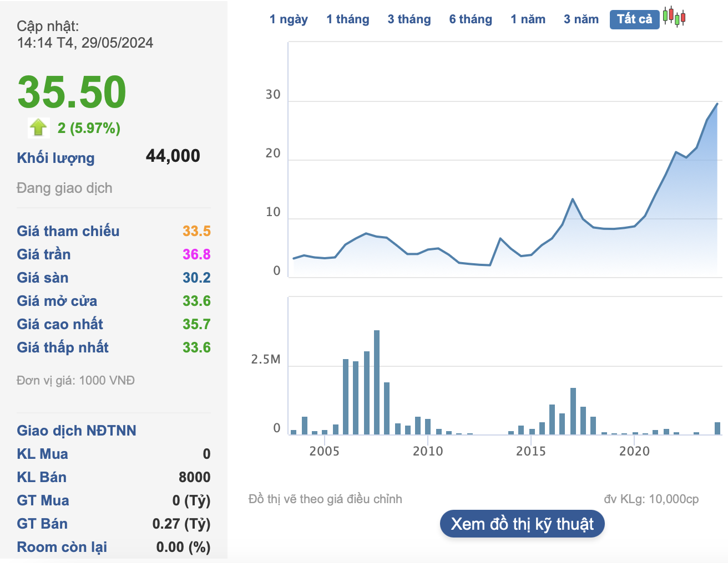Screen dimensions: 728x563
Task: Click the reference price 33.5
Action: click(197, 231)
